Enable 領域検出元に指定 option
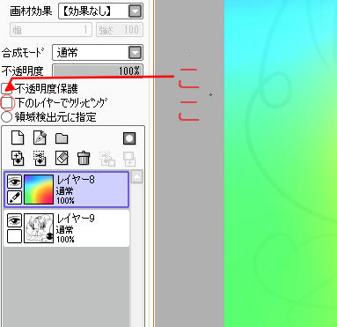337x327 pixels. point(6,116)
